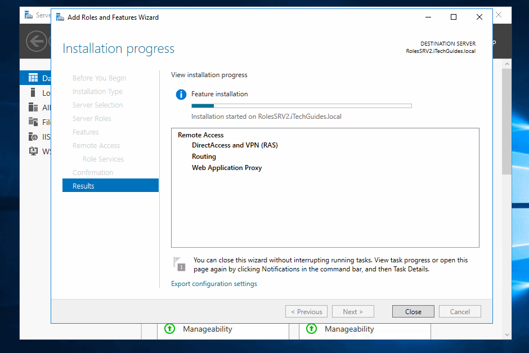Open All Servers via its sidebar icon

33,108
